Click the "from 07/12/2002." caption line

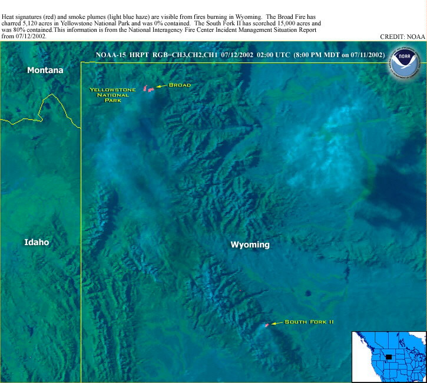coord(24,36)
